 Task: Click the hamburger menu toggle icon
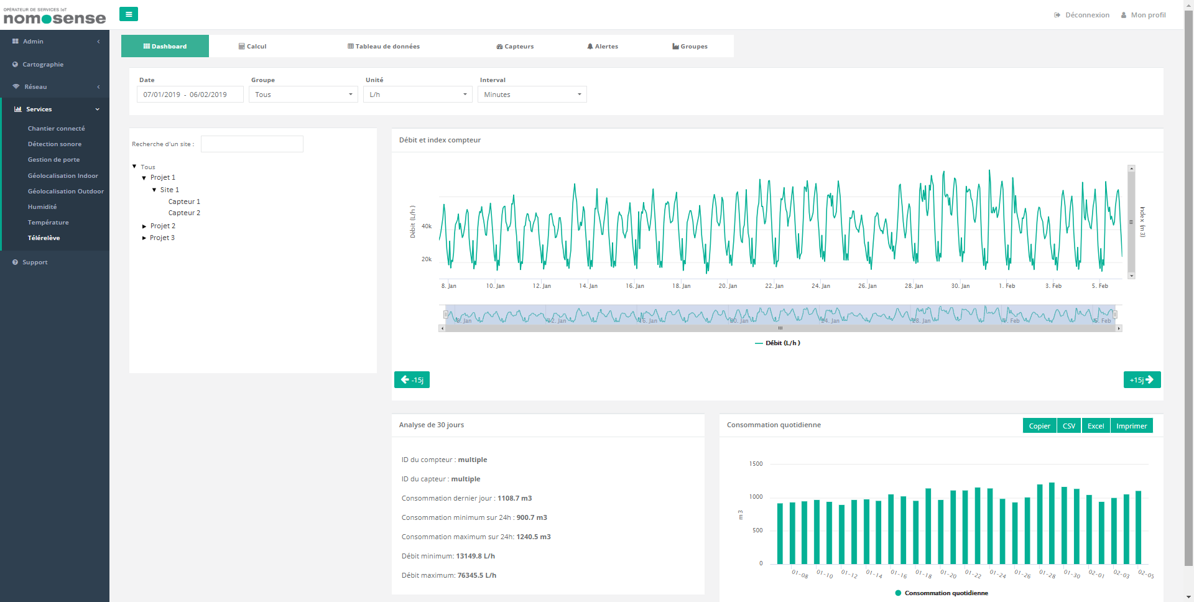[x=129, y=14]
